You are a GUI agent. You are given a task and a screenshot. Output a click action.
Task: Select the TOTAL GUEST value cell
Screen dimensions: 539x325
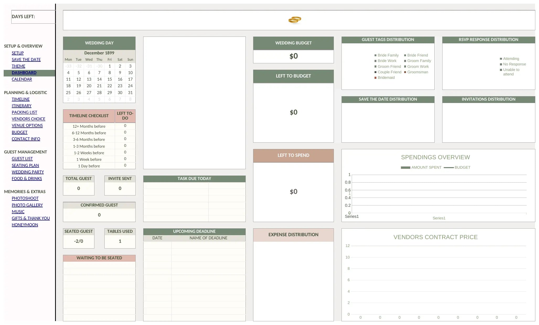coord(79,188)
